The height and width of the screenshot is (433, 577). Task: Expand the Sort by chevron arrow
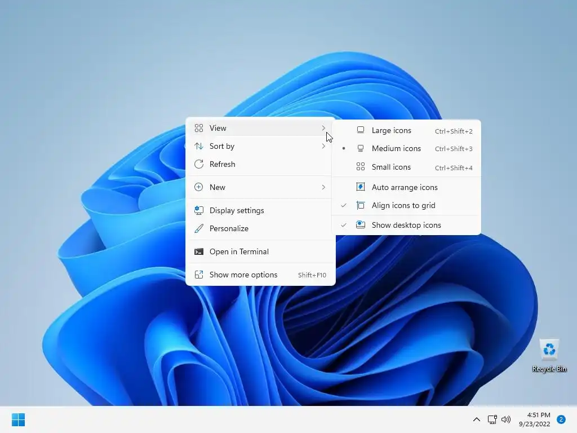pyautogui.click(x=323, y=146)
